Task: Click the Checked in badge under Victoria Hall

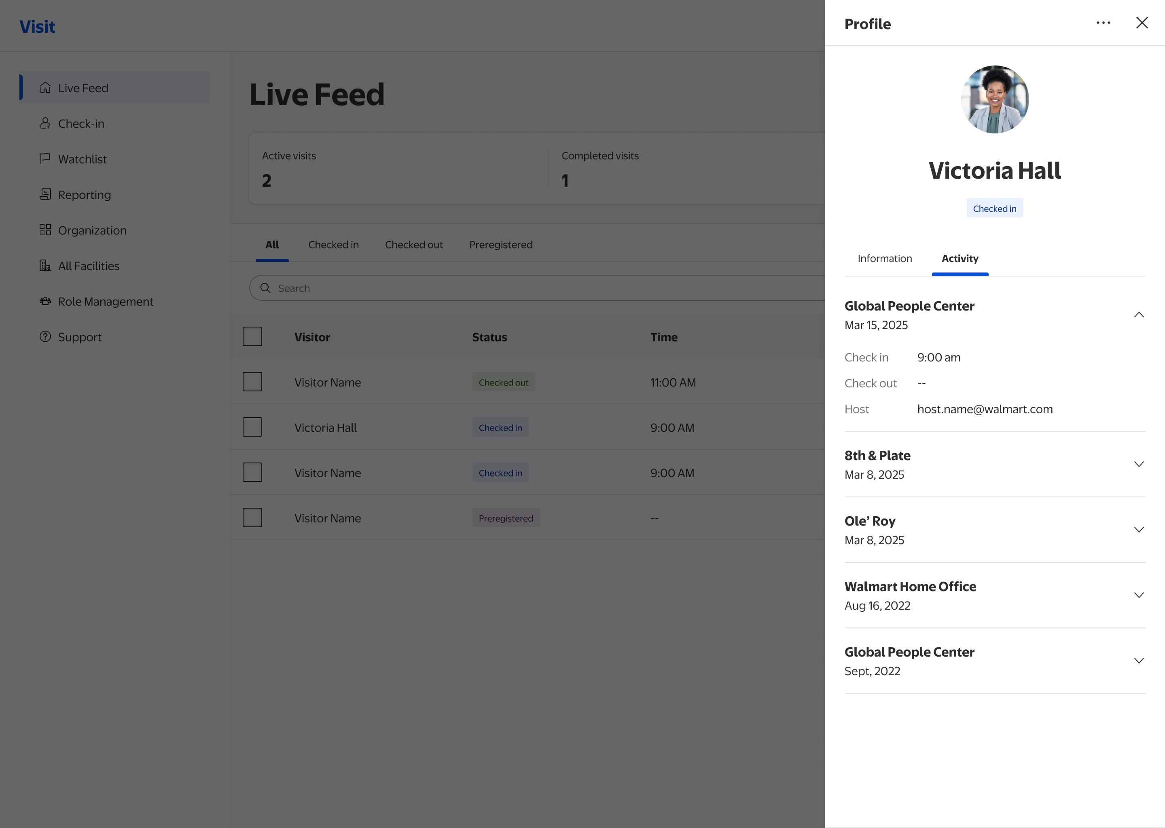Action: tap(995, 209)
